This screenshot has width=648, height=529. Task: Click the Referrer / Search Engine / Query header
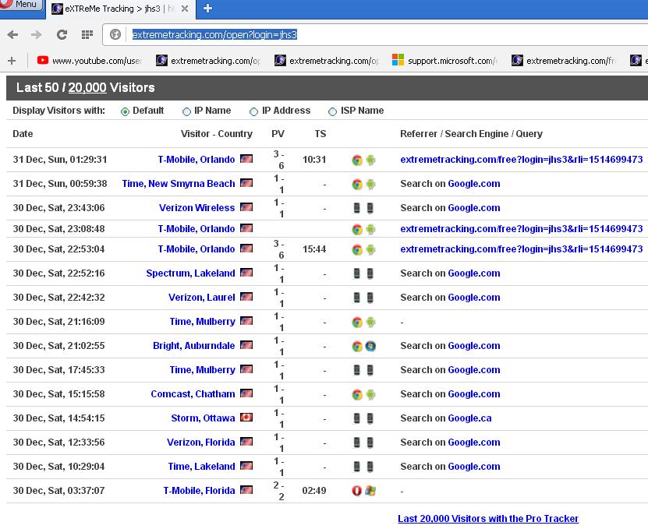click(471, 134)
